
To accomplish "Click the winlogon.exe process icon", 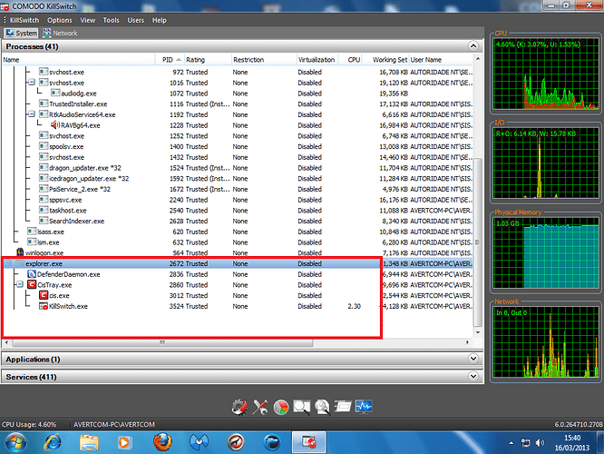I will pyautogui.click(x=20, y=252).
